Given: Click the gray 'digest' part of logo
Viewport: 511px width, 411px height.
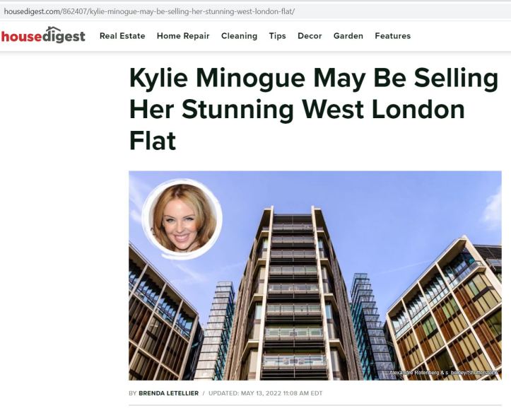Looking at the screenshot, I should 64,37.
